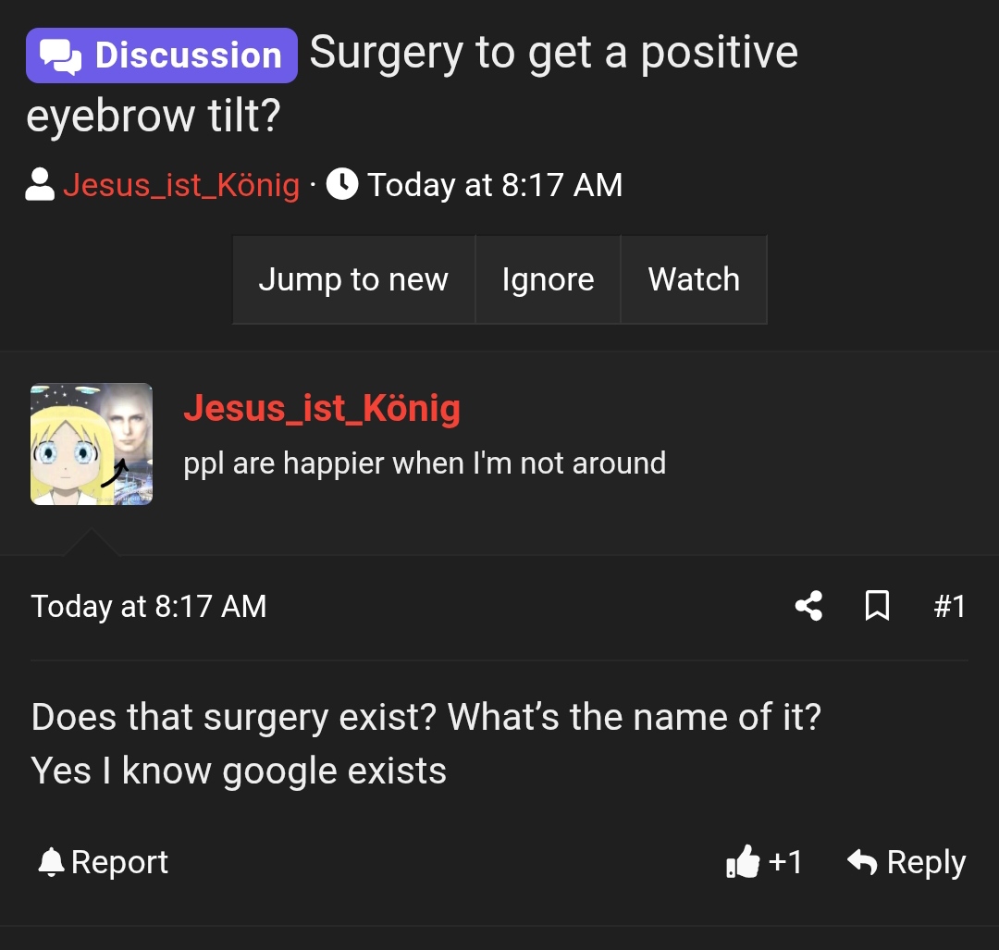View the +1 reaction count

785,862
